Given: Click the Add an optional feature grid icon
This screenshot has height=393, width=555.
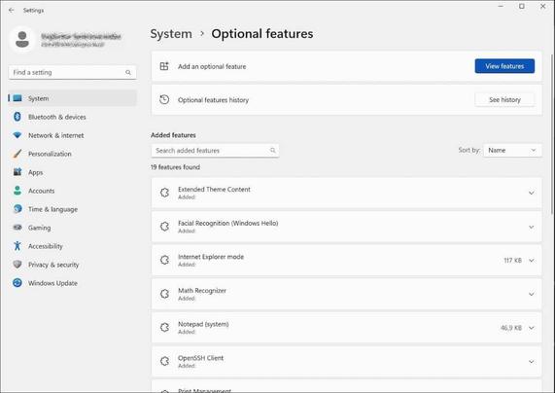Looking at the screenshot, I should pos(164,66).
